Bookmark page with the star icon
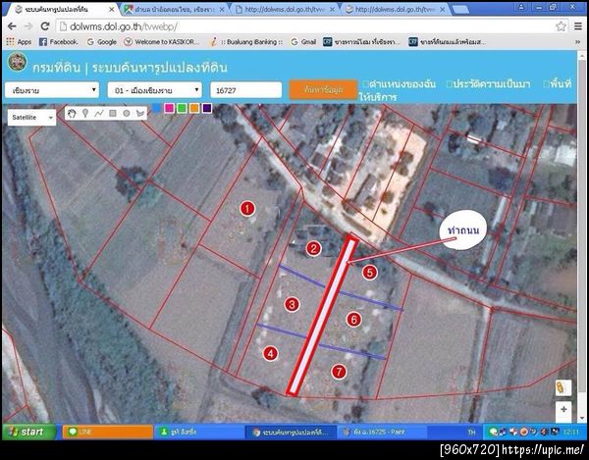The width and height of the screenshot is (589, 460). (x=561, y=26)
